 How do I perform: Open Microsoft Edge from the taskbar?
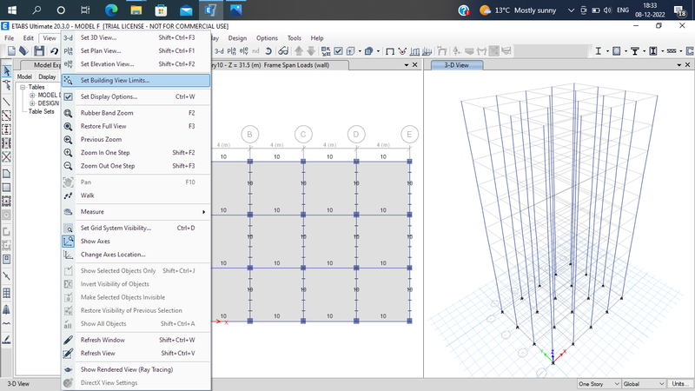111,10
